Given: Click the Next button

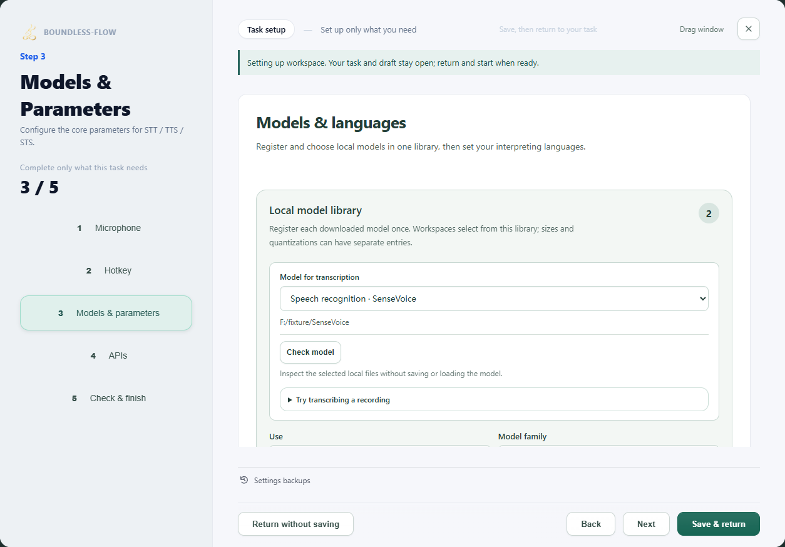Looking at the screenshot, I should click(x=646, y=524).
